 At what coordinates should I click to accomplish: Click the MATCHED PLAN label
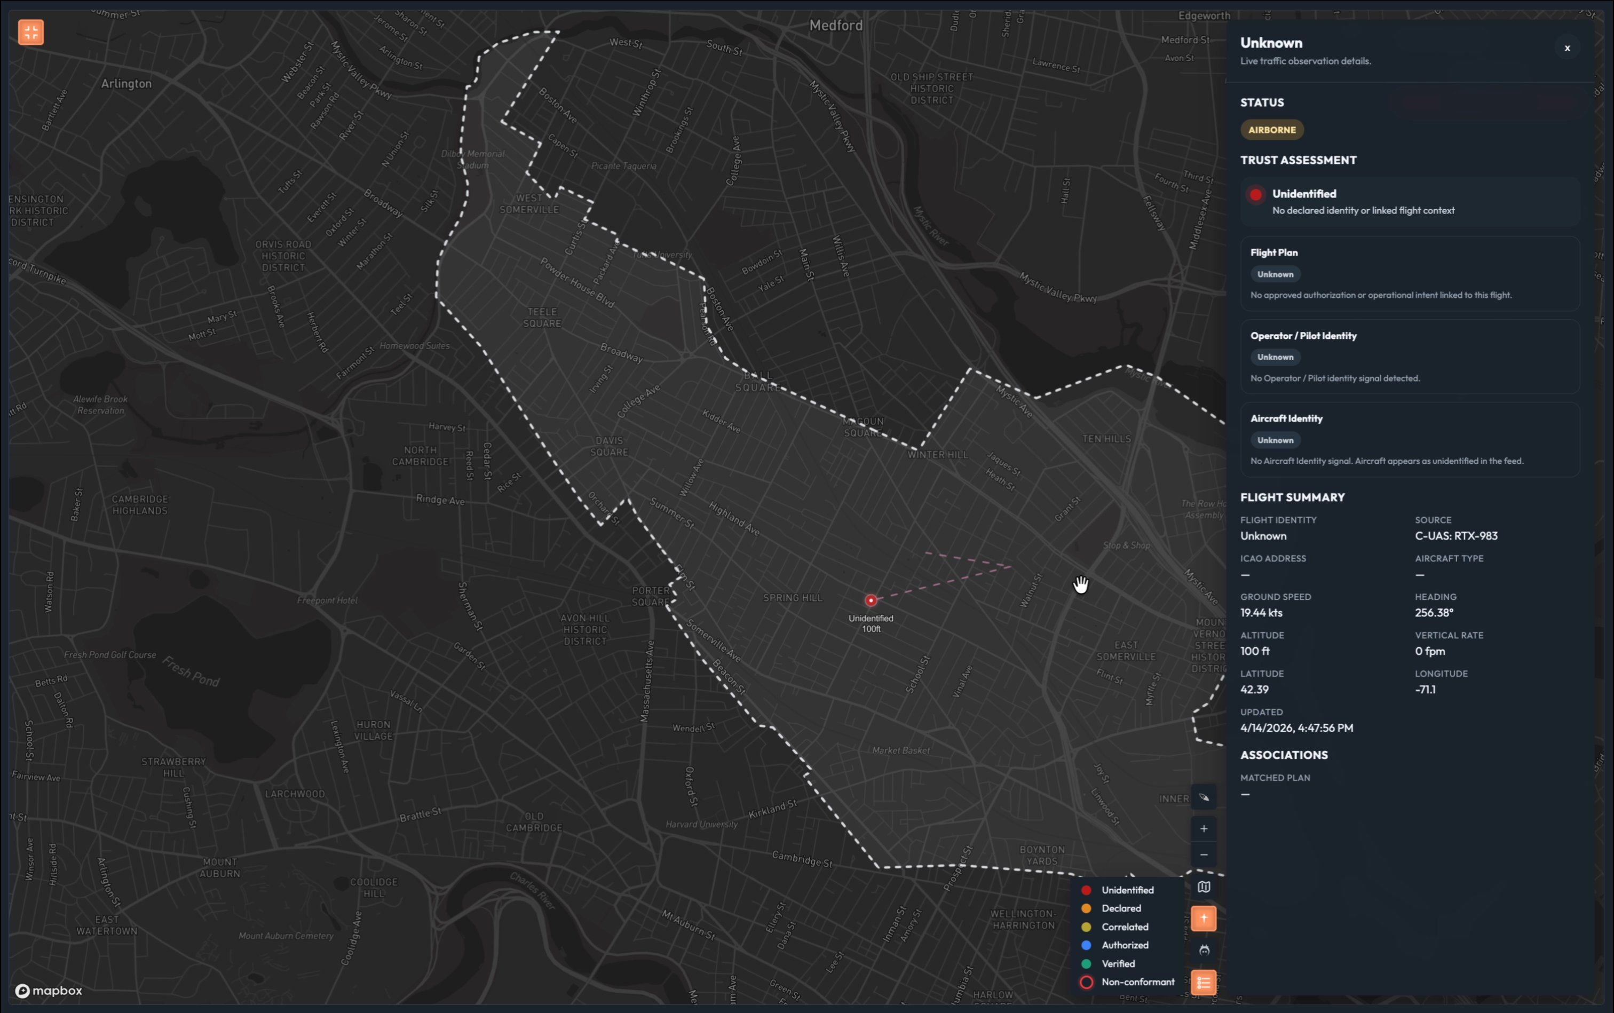1275,778
